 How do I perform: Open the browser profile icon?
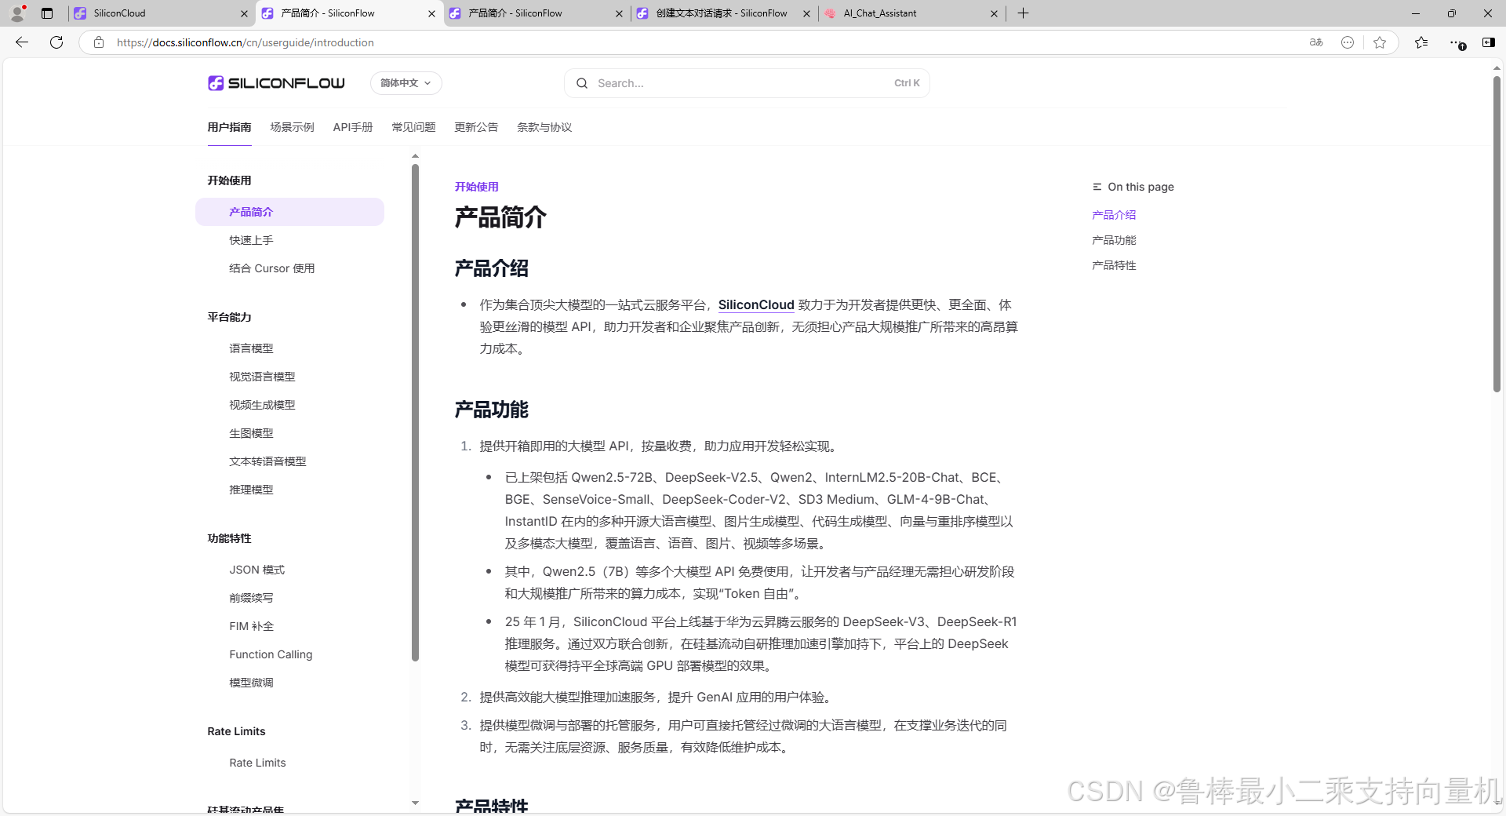pos(16,13)
